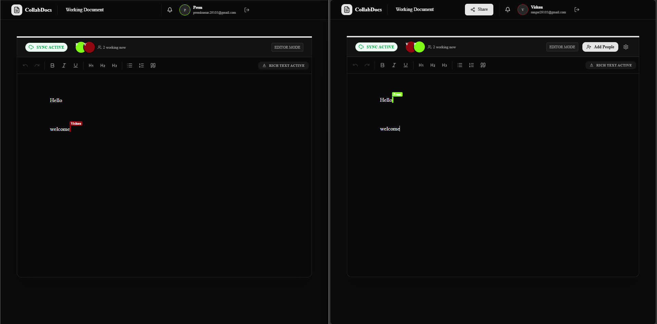Click Undo in the right (Vishnu) window toolbar
657x324 pixels.
tap(355, 65)
